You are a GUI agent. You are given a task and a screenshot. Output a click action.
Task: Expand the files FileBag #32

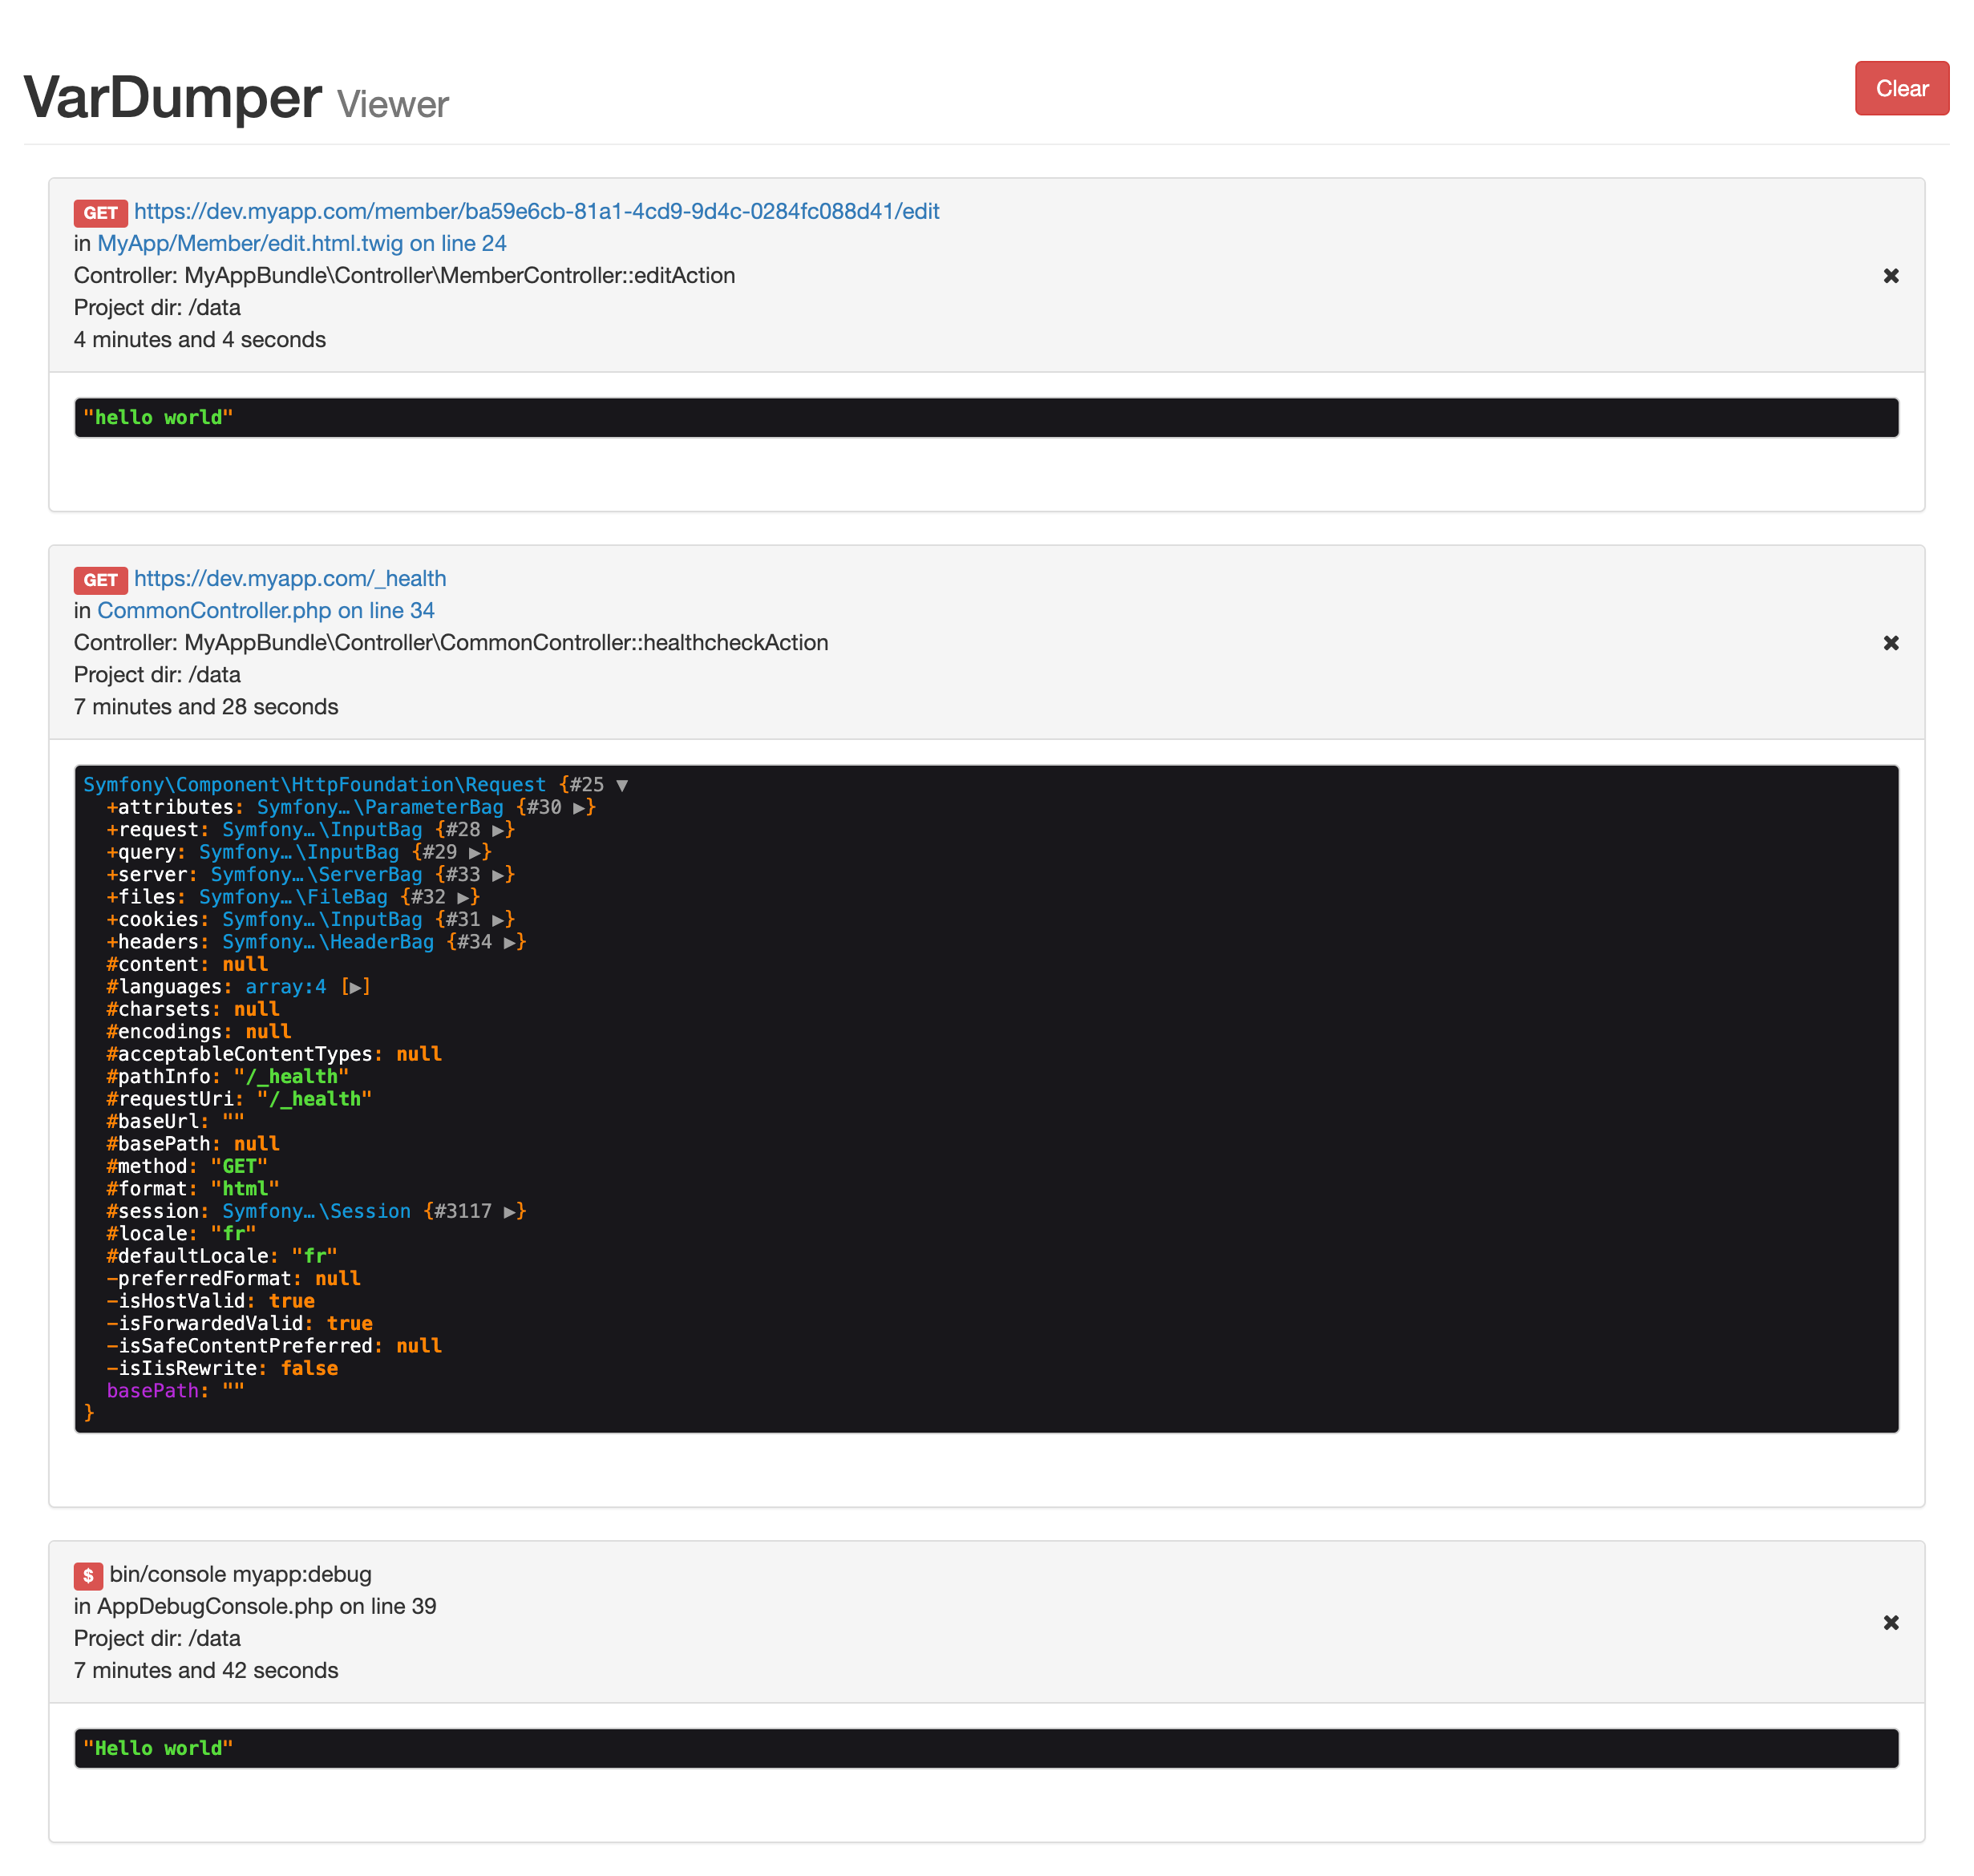463,898
